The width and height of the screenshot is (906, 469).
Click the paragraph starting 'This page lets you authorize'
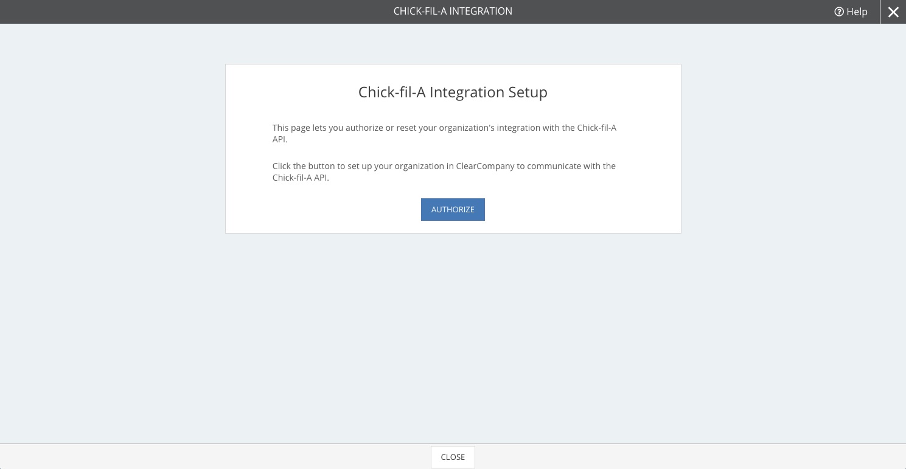(445, 133)
